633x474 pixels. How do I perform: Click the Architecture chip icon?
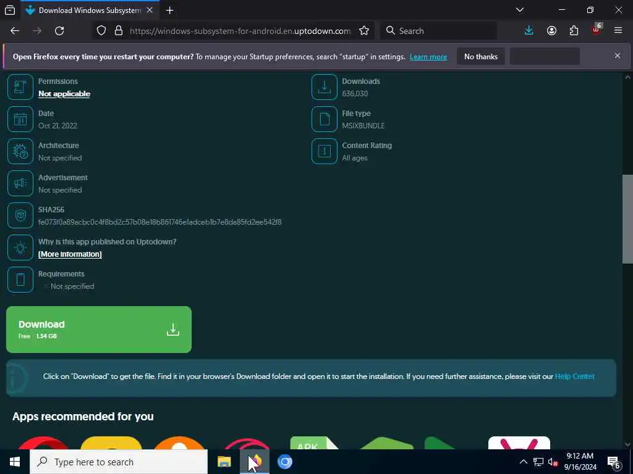[x=20, y=151]
